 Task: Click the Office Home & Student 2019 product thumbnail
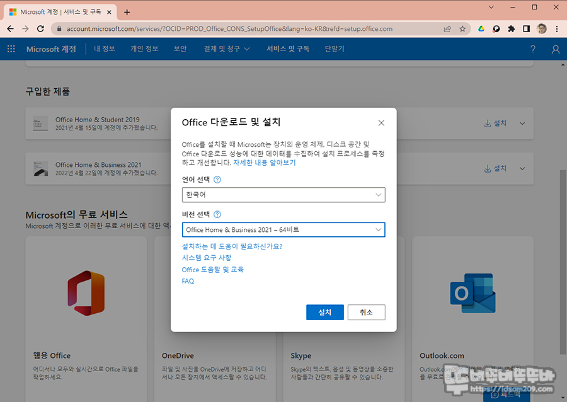pyautogui.click(x=40, y=123)
